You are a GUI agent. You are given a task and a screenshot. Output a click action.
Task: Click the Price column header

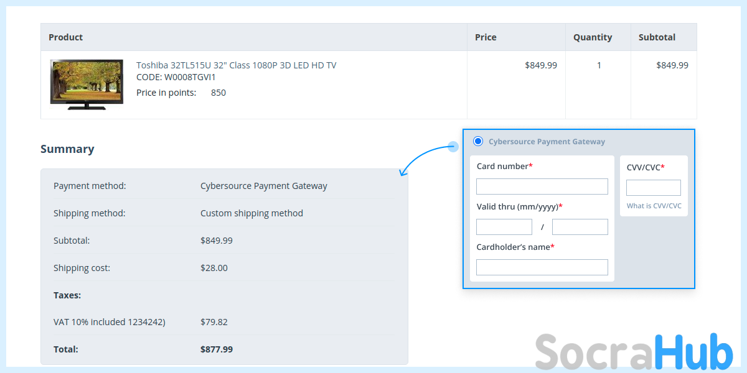pos(486,37)
